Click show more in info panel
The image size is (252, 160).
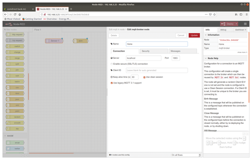(x=242, y=52)
